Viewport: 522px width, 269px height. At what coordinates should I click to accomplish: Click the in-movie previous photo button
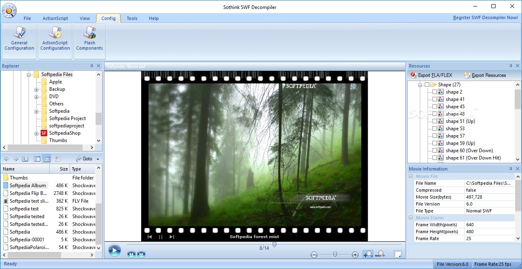[150, 237]
